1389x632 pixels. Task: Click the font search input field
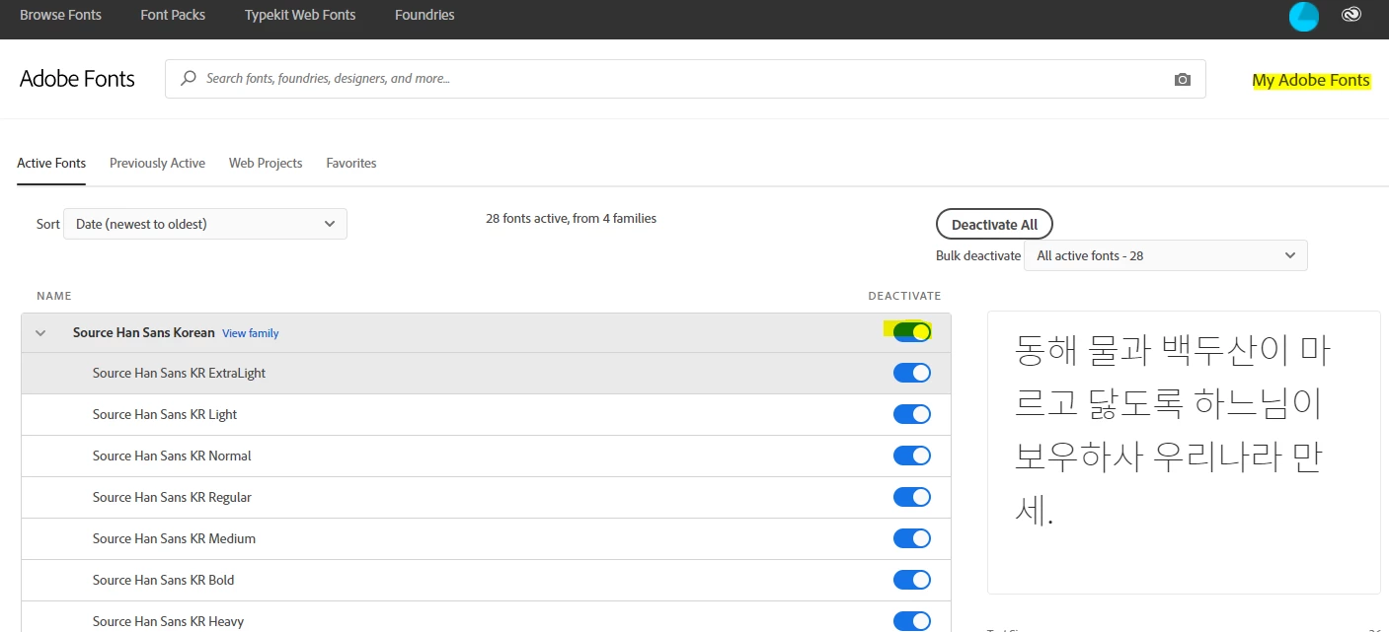(685, 78)
